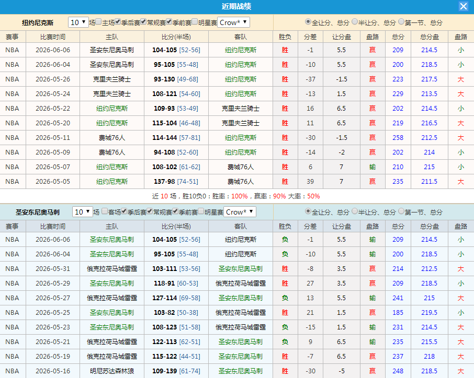This screenshot has height=378, width=474.
Task: Click 比分(半场) header in the 纽约尼克斯 table
Action: (x=176, y=37)
